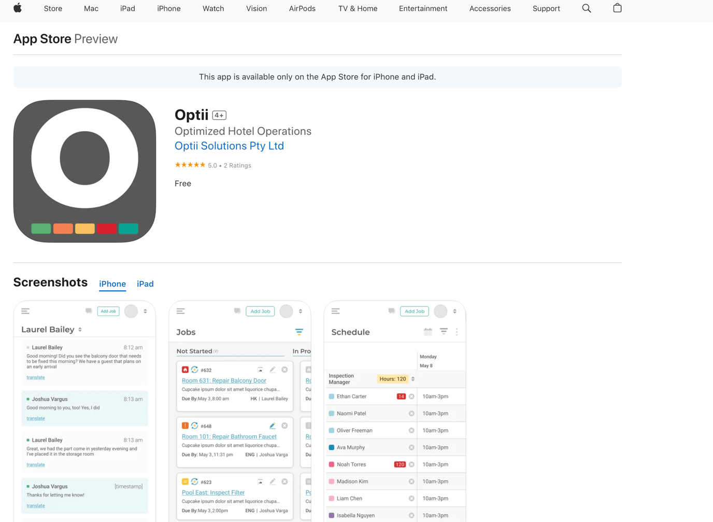Switch to the iPad screenshots tab
Image resolution: width=713 pixels, height=522 pixels.
pyautogui.click(x=145, y=284)
